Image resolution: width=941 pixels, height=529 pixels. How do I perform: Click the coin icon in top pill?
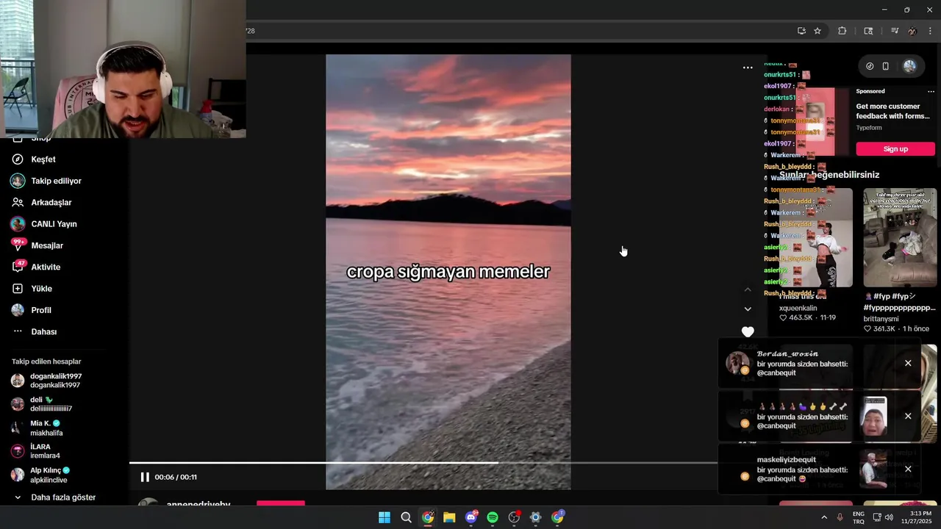click(x=870, y=66)
